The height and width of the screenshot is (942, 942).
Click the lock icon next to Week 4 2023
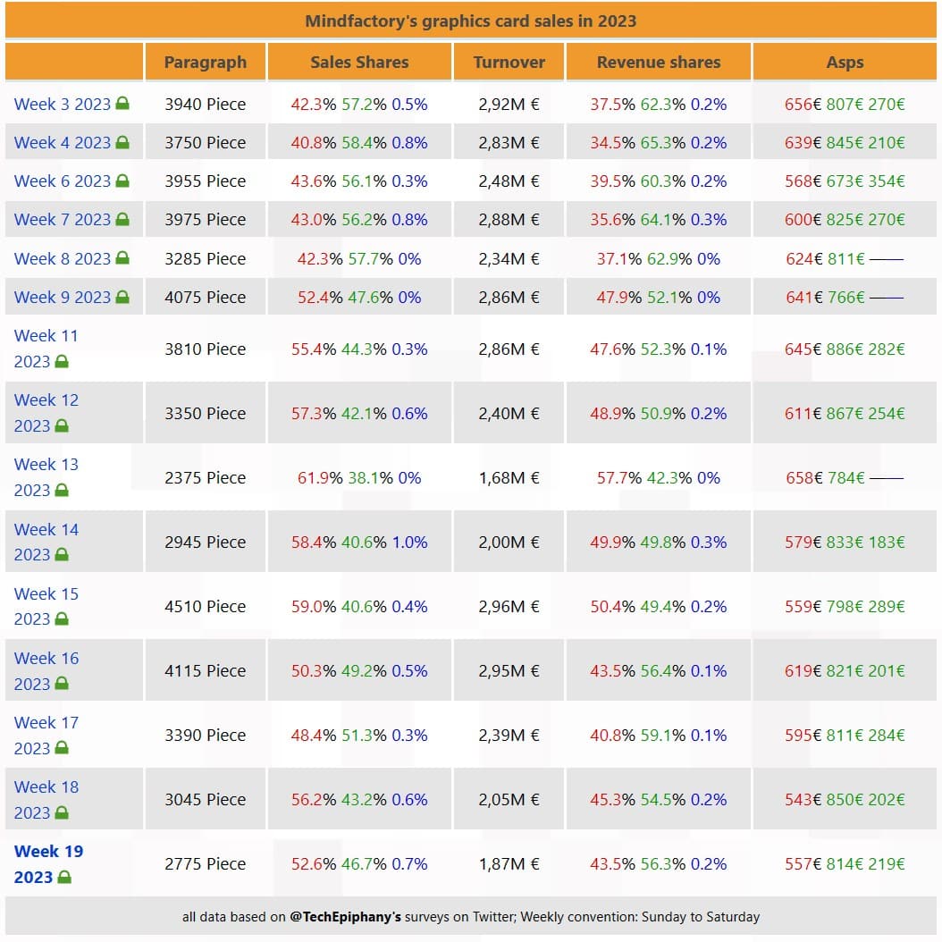(x=122, y=143)
